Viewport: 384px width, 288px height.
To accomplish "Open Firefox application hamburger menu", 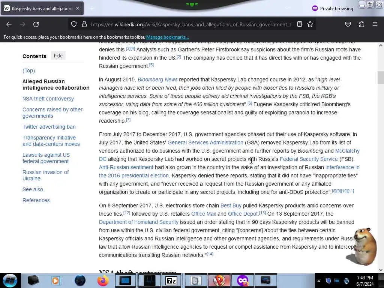I will click(375, 24).
